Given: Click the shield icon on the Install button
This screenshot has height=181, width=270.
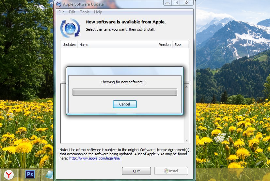Looking at the screenshot, I should [x=166, y=171].
